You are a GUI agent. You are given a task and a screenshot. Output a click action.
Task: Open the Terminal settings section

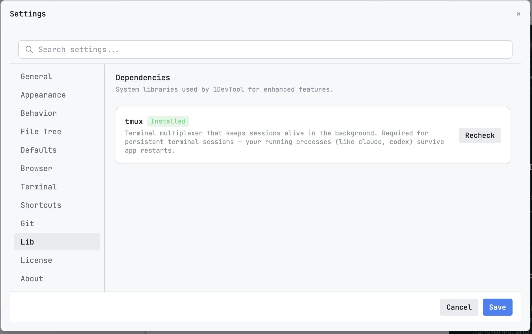point(39,187)
